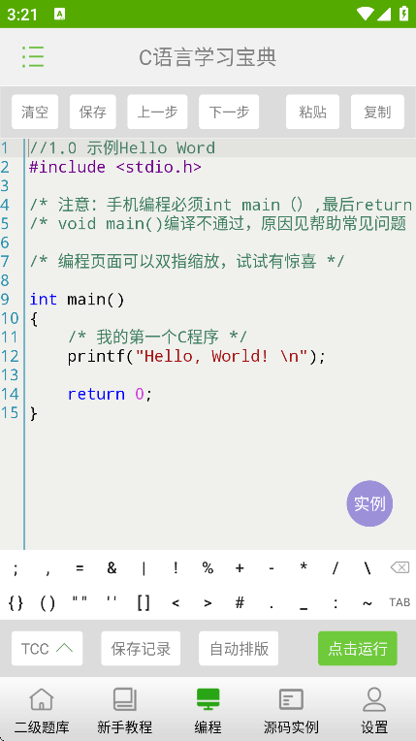This screenshot has height=741, width=416.
Task: Click the 清空 button
Action: pos(35,112)
